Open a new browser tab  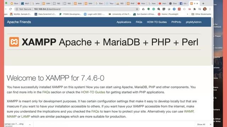pos(203,4)
